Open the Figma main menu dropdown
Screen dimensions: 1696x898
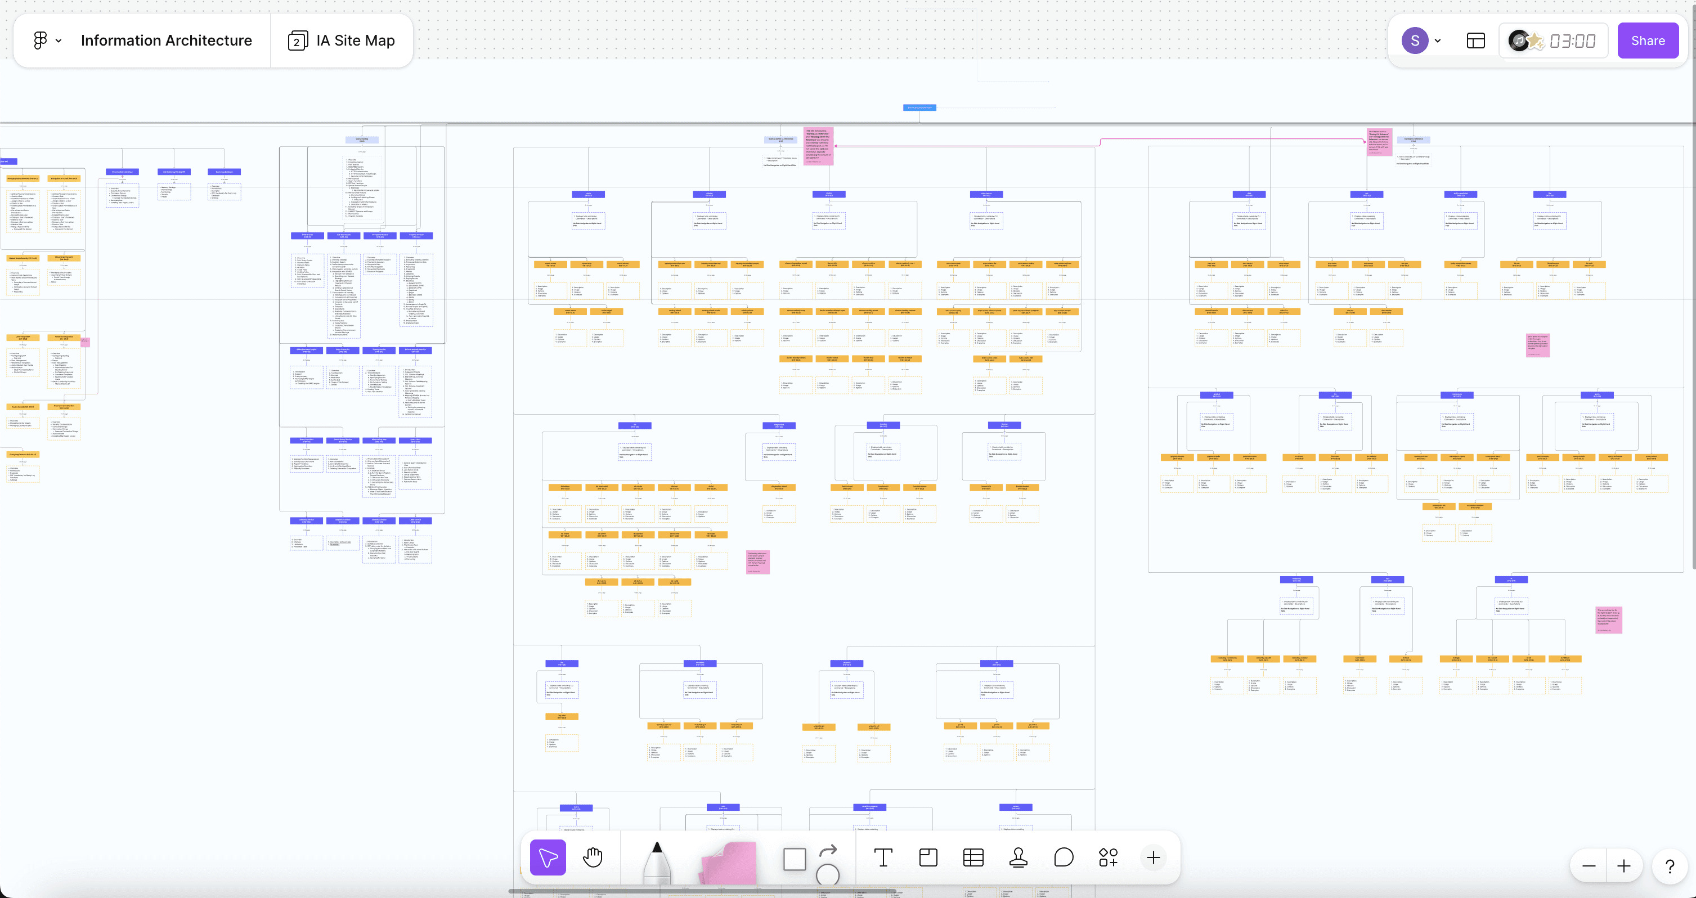(x=47, y=41)
